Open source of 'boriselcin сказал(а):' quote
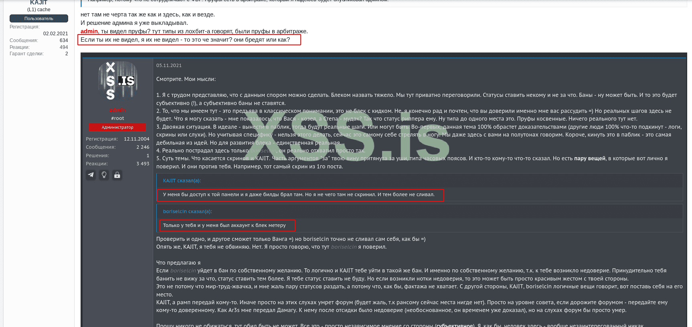The image size is (692, 327). click(x=187, y=212)
